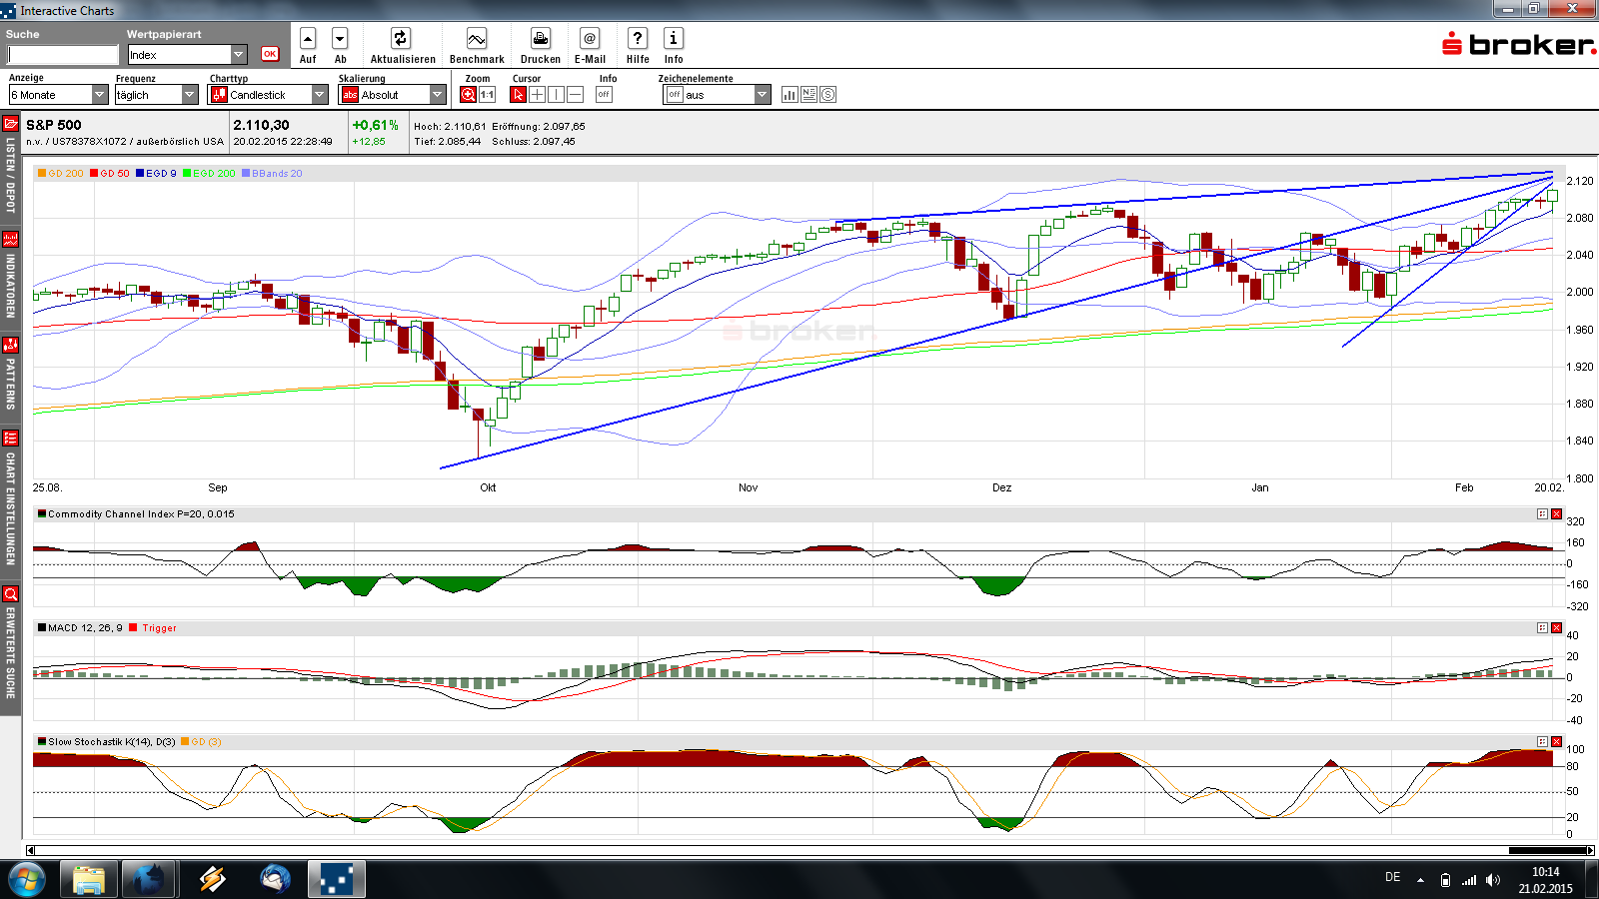Open the Indikatoren sidebar panel
This screenshot has width=1599, height=899.
(x=10, y=276)
